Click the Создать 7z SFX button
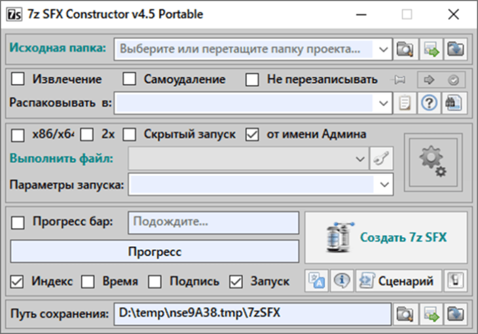478x334 pixels. tap(386, 237)
